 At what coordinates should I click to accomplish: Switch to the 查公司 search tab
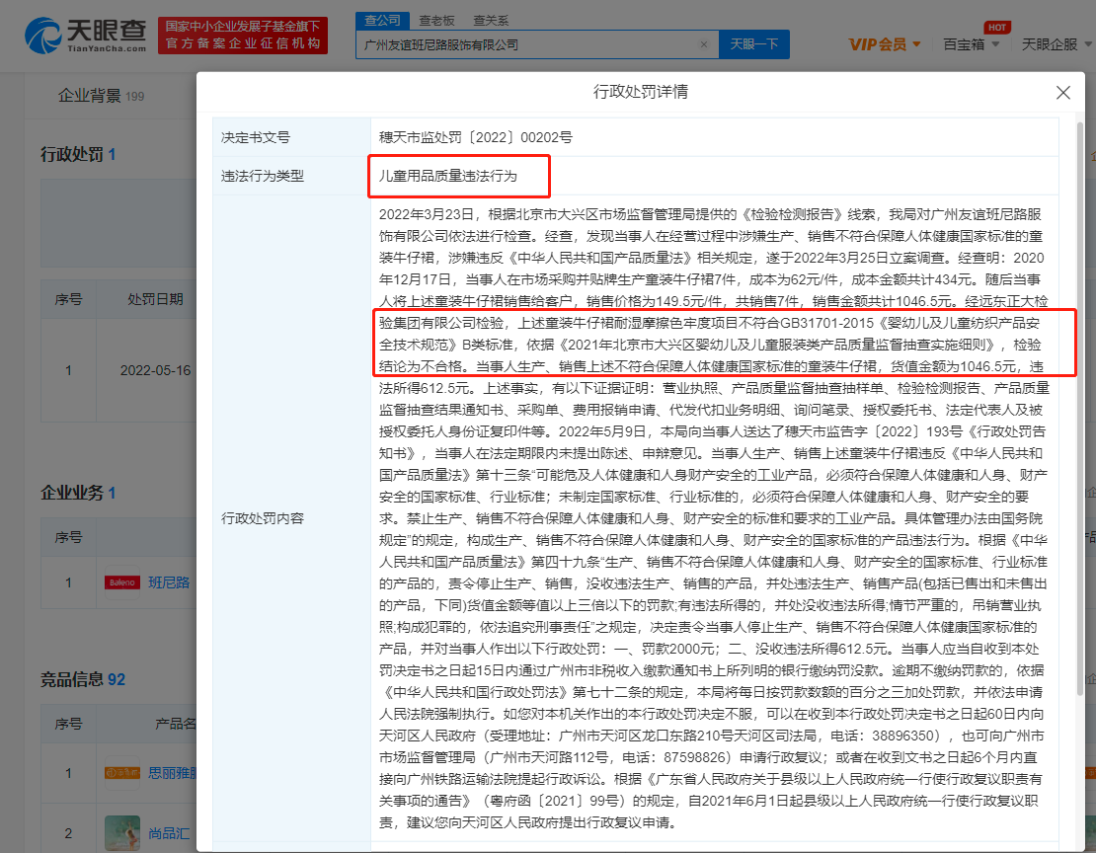pos(382,20)
